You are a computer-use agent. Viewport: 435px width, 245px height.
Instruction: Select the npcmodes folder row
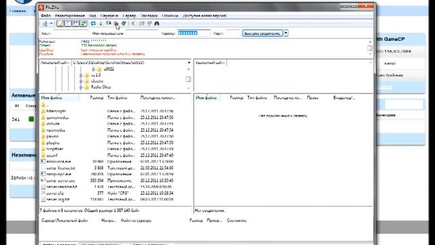115,130
